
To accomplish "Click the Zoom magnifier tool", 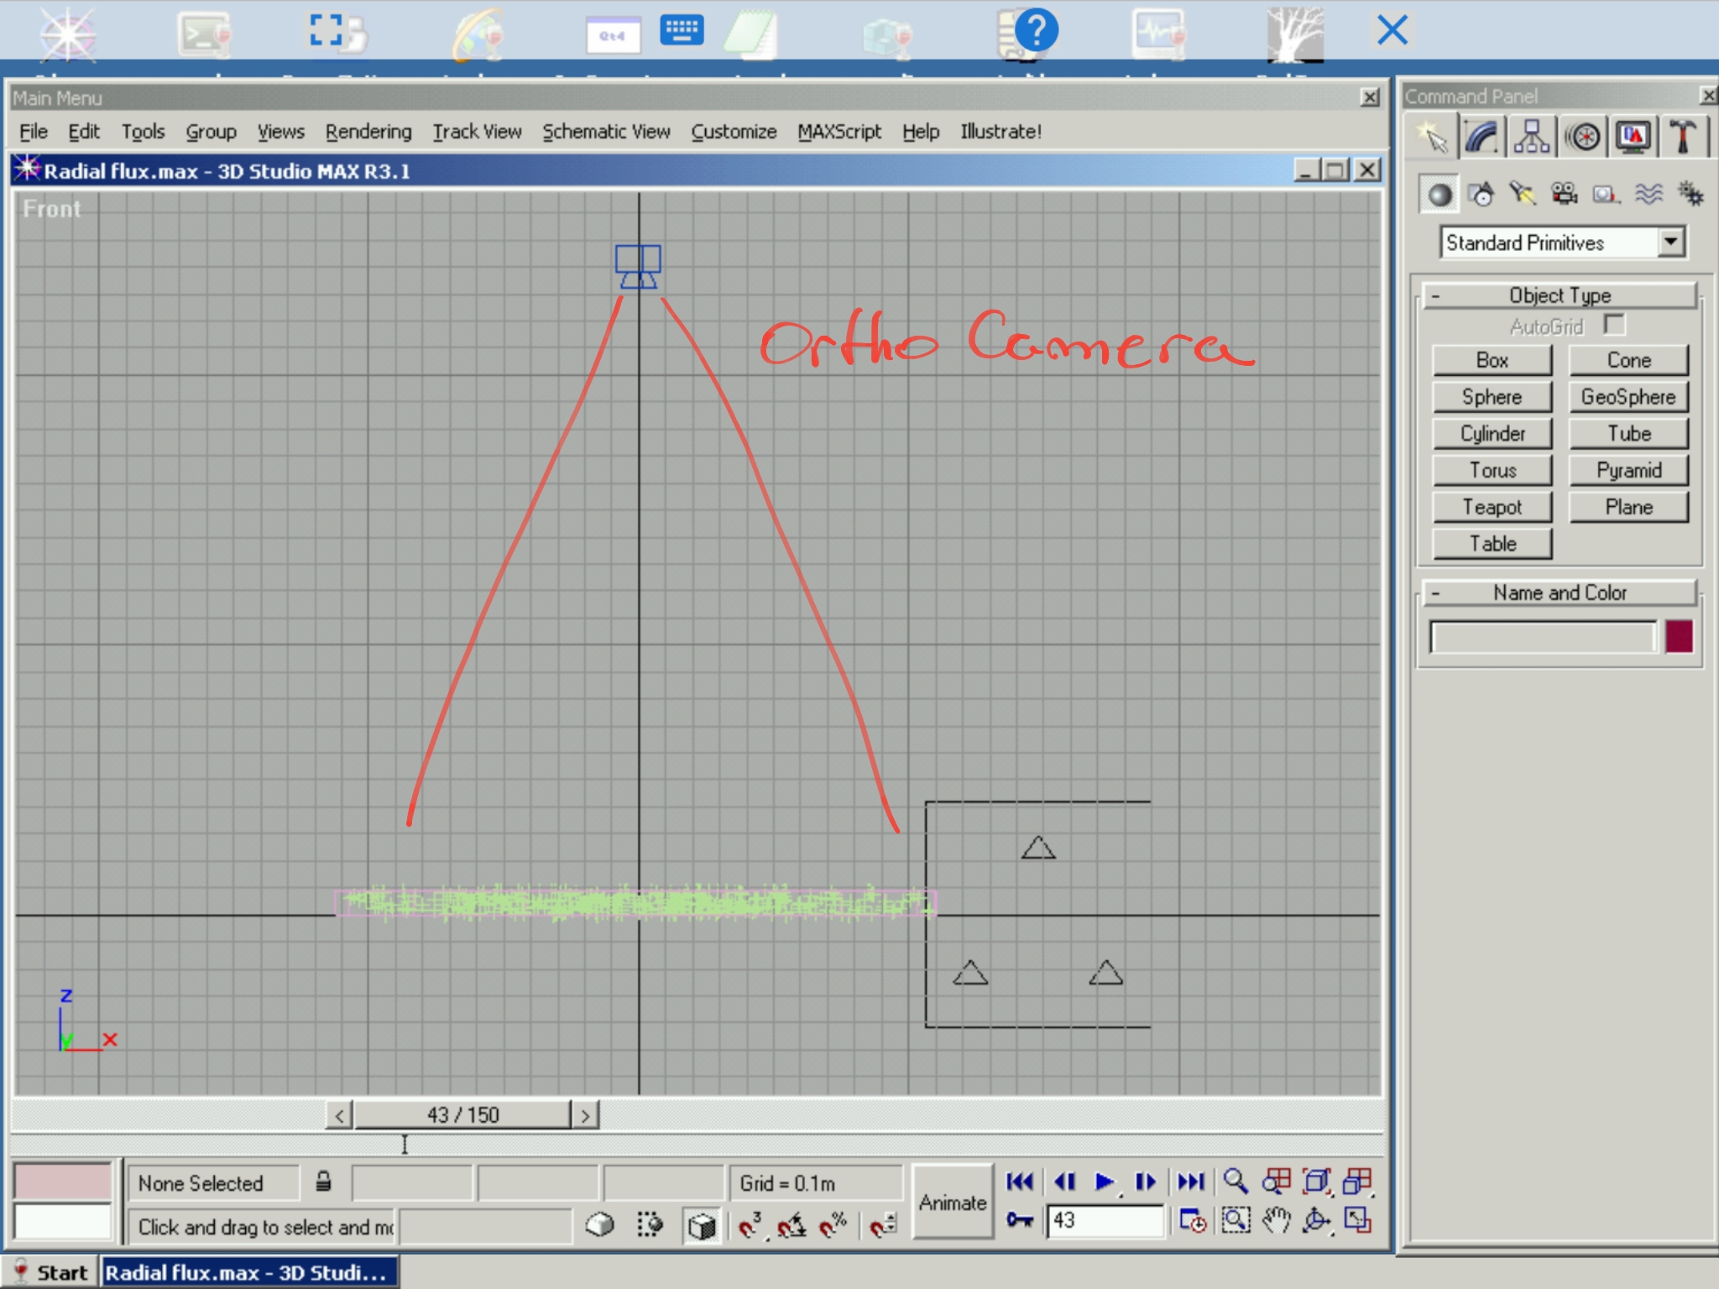I will pos(1235,1182).
